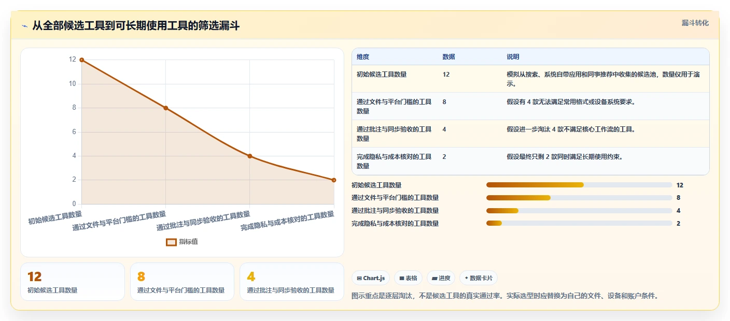Click the 通过批注与同步验收的工具数量 progress bar
The image size is (730, 321).
579,211
